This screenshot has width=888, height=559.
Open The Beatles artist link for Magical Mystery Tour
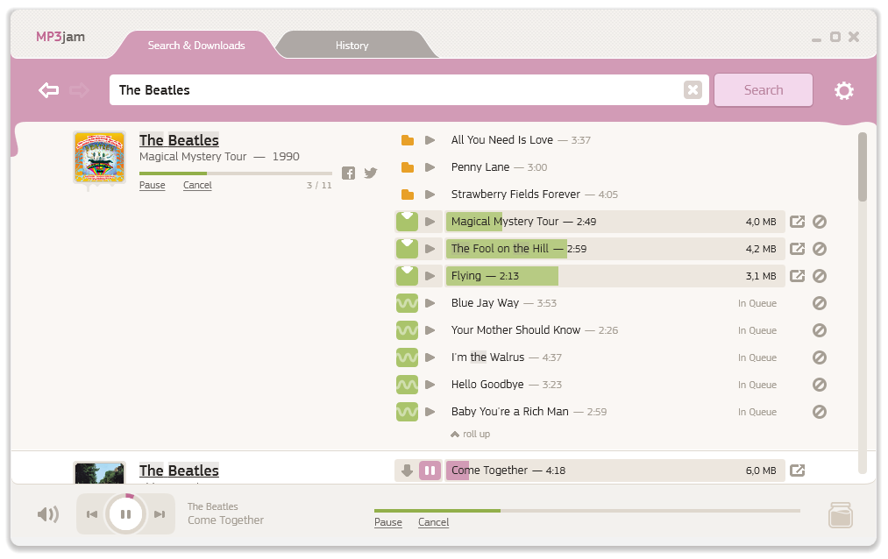(179, 140)
